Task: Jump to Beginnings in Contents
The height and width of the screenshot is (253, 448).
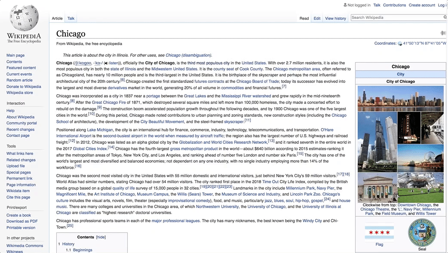Action: [x=83, y=250]
